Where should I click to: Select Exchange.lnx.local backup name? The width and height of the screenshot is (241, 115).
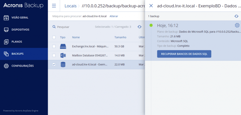coord(90,46)
